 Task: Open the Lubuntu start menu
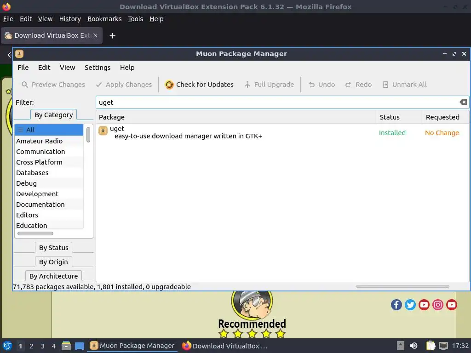point(7,346)
